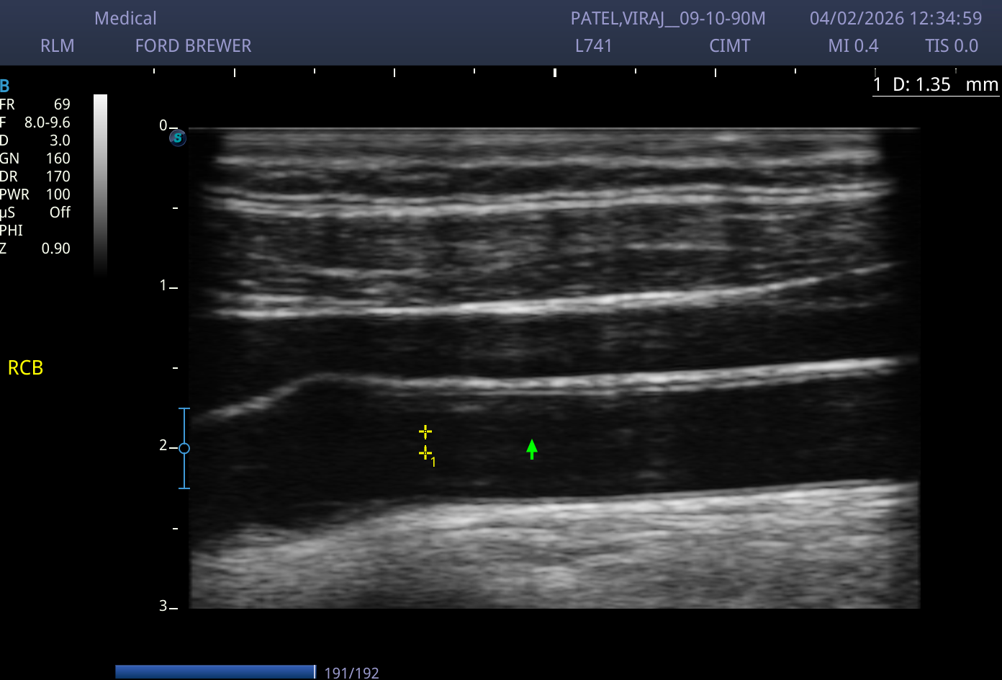Select the PHI parameter
The image size is (1002, 680).
click(12, 231)
